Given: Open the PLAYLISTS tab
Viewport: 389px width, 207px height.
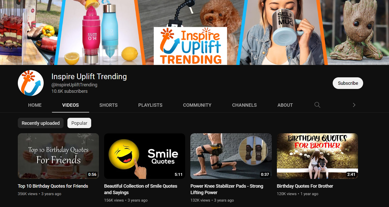Looking at the screenshot, I should click(x=150, y=105).
